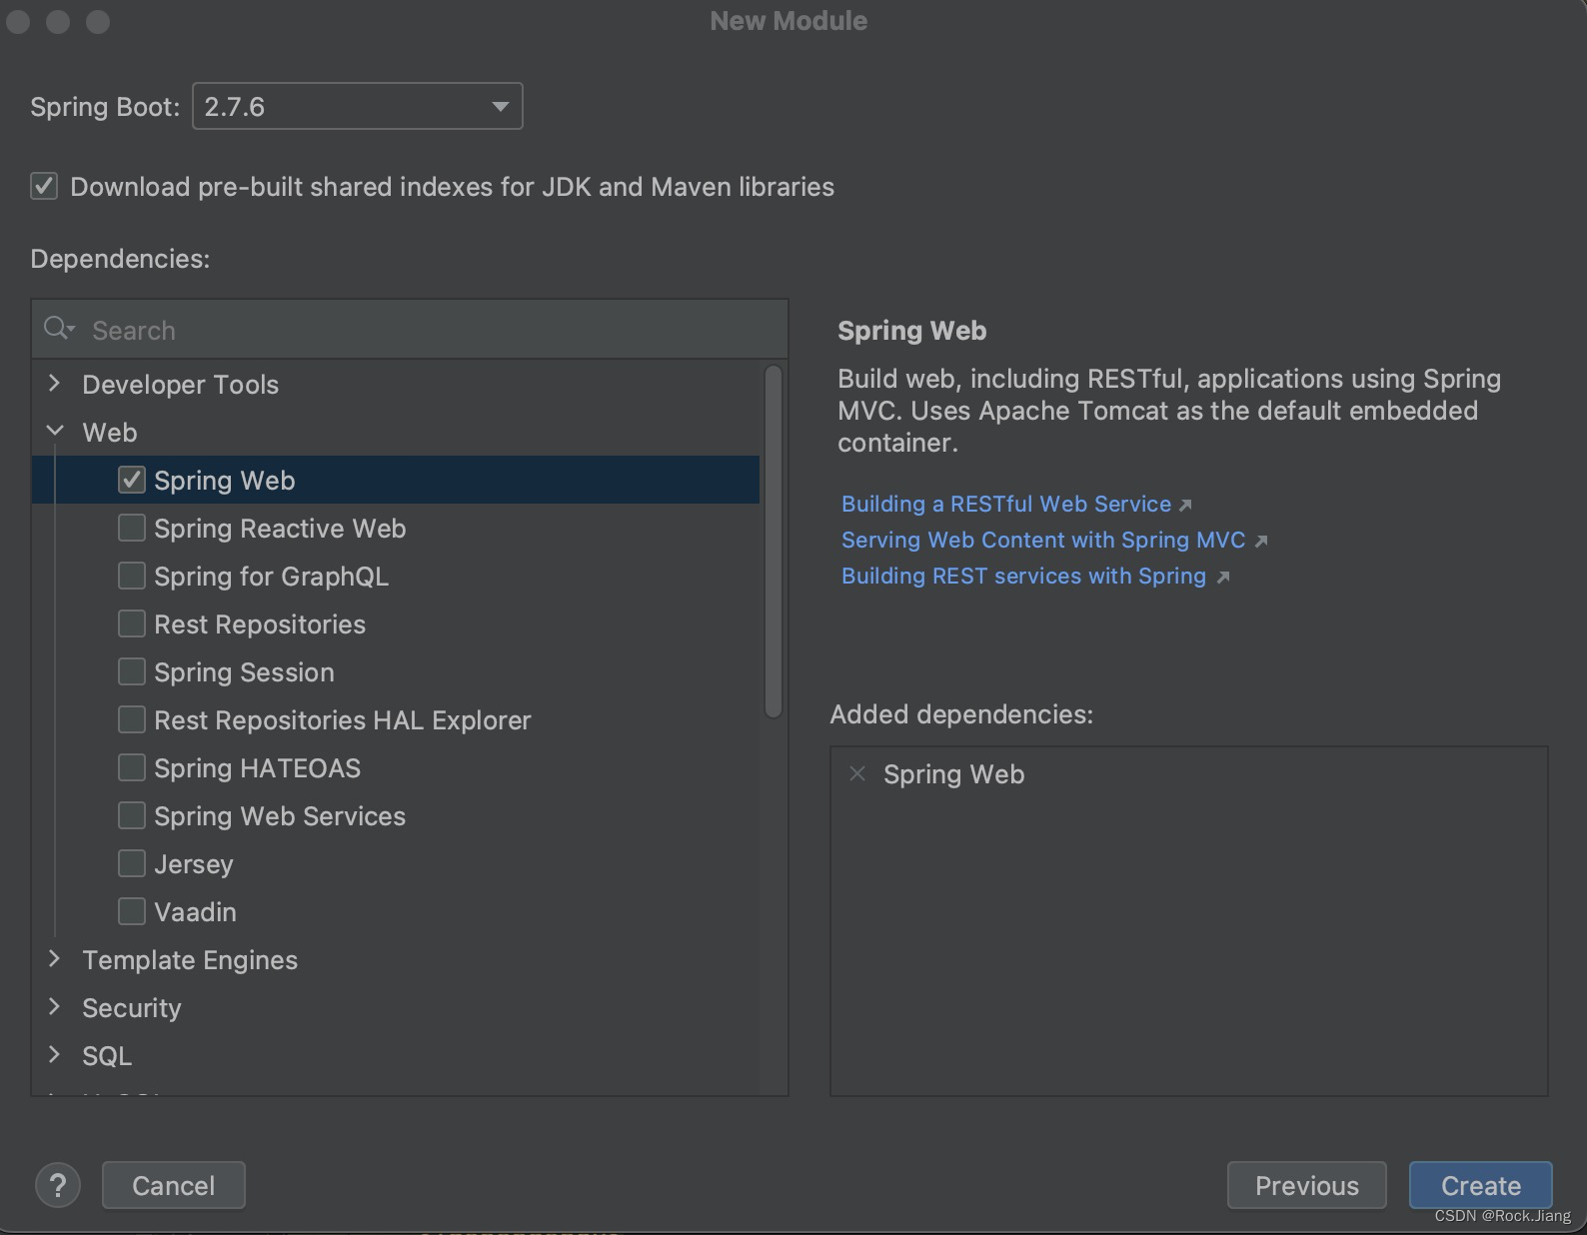Viewport: 1587px width, 1235px height.
Task: Click the Create button
Action: 1480,1186
